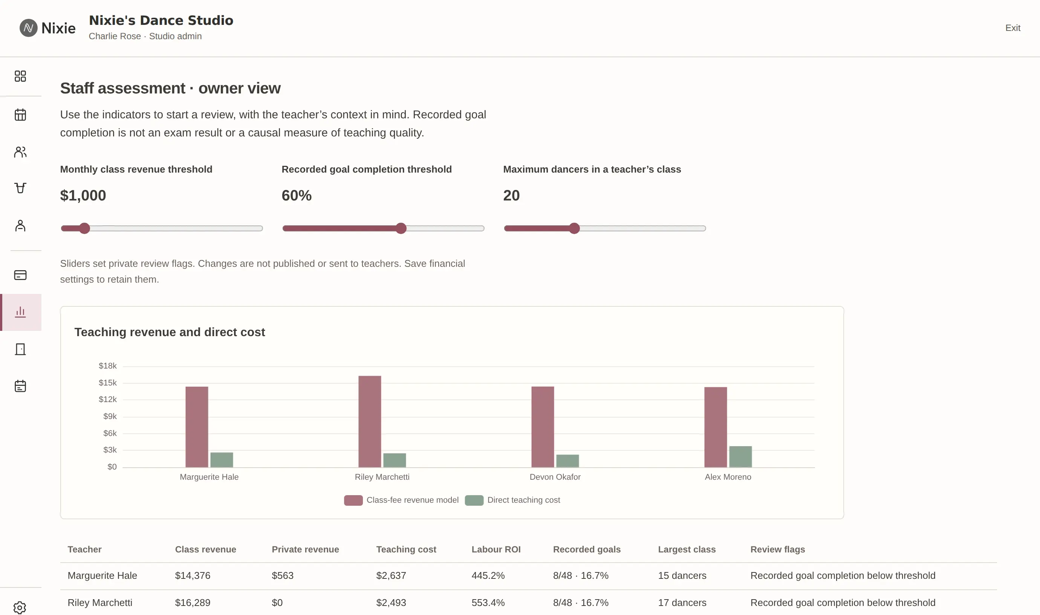Viewport: 1040px width, 615px height.
Task: Click the Exit link
Action: point(1012,28)
